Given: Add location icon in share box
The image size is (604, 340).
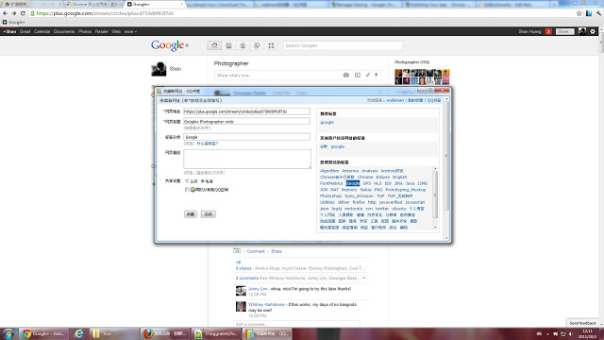Looking at the screenshot, I should tap(377, 76).
